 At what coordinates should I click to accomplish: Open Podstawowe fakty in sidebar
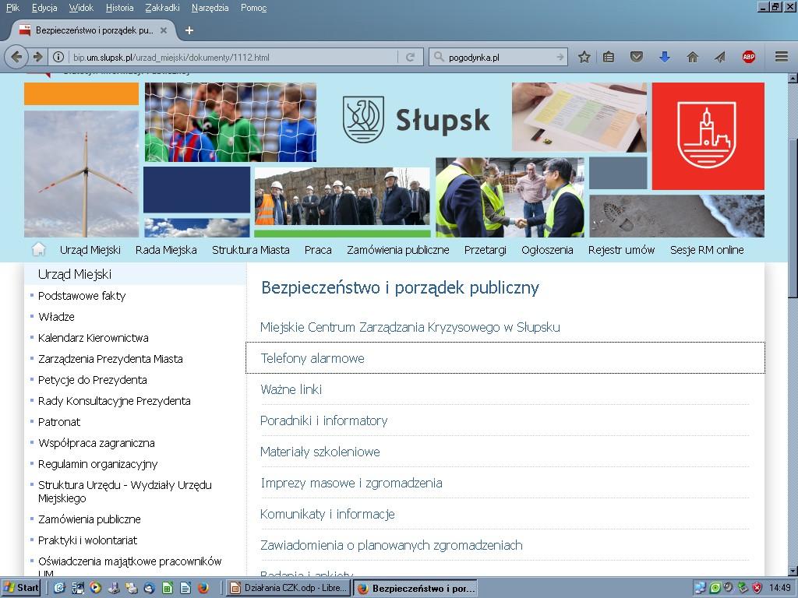point(82,295)
